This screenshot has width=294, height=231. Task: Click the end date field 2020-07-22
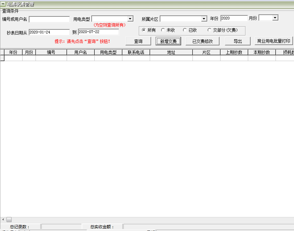point(98,32)
